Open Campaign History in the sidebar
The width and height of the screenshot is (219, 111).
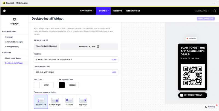click(12, 47)
